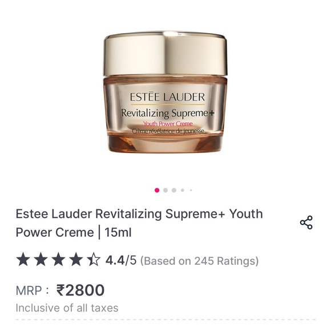Tap the 'Inclusive of all taxes' note
The height and width of the screenshot is (331, 331).
click(x=67, y=308)
